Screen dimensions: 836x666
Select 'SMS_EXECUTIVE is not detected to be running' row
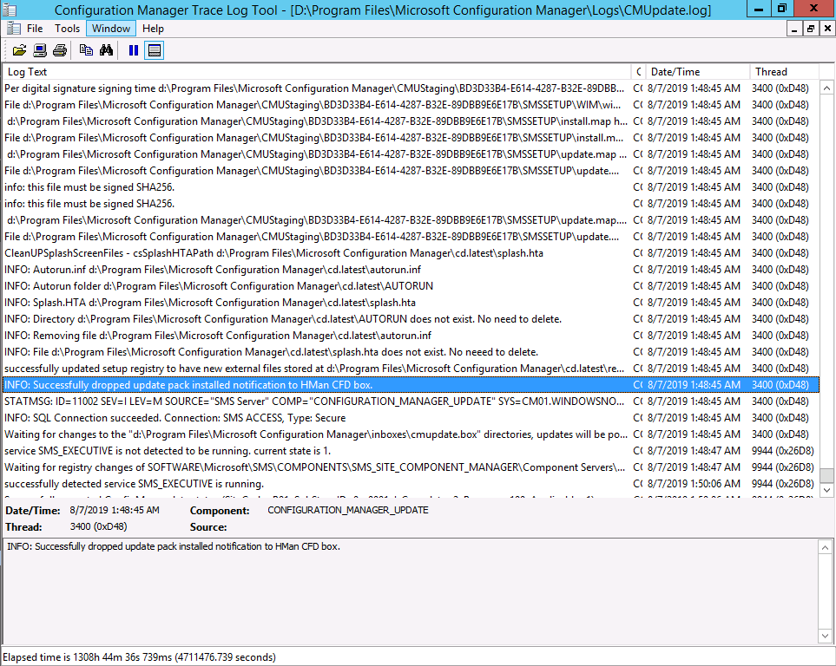[411, 451]
